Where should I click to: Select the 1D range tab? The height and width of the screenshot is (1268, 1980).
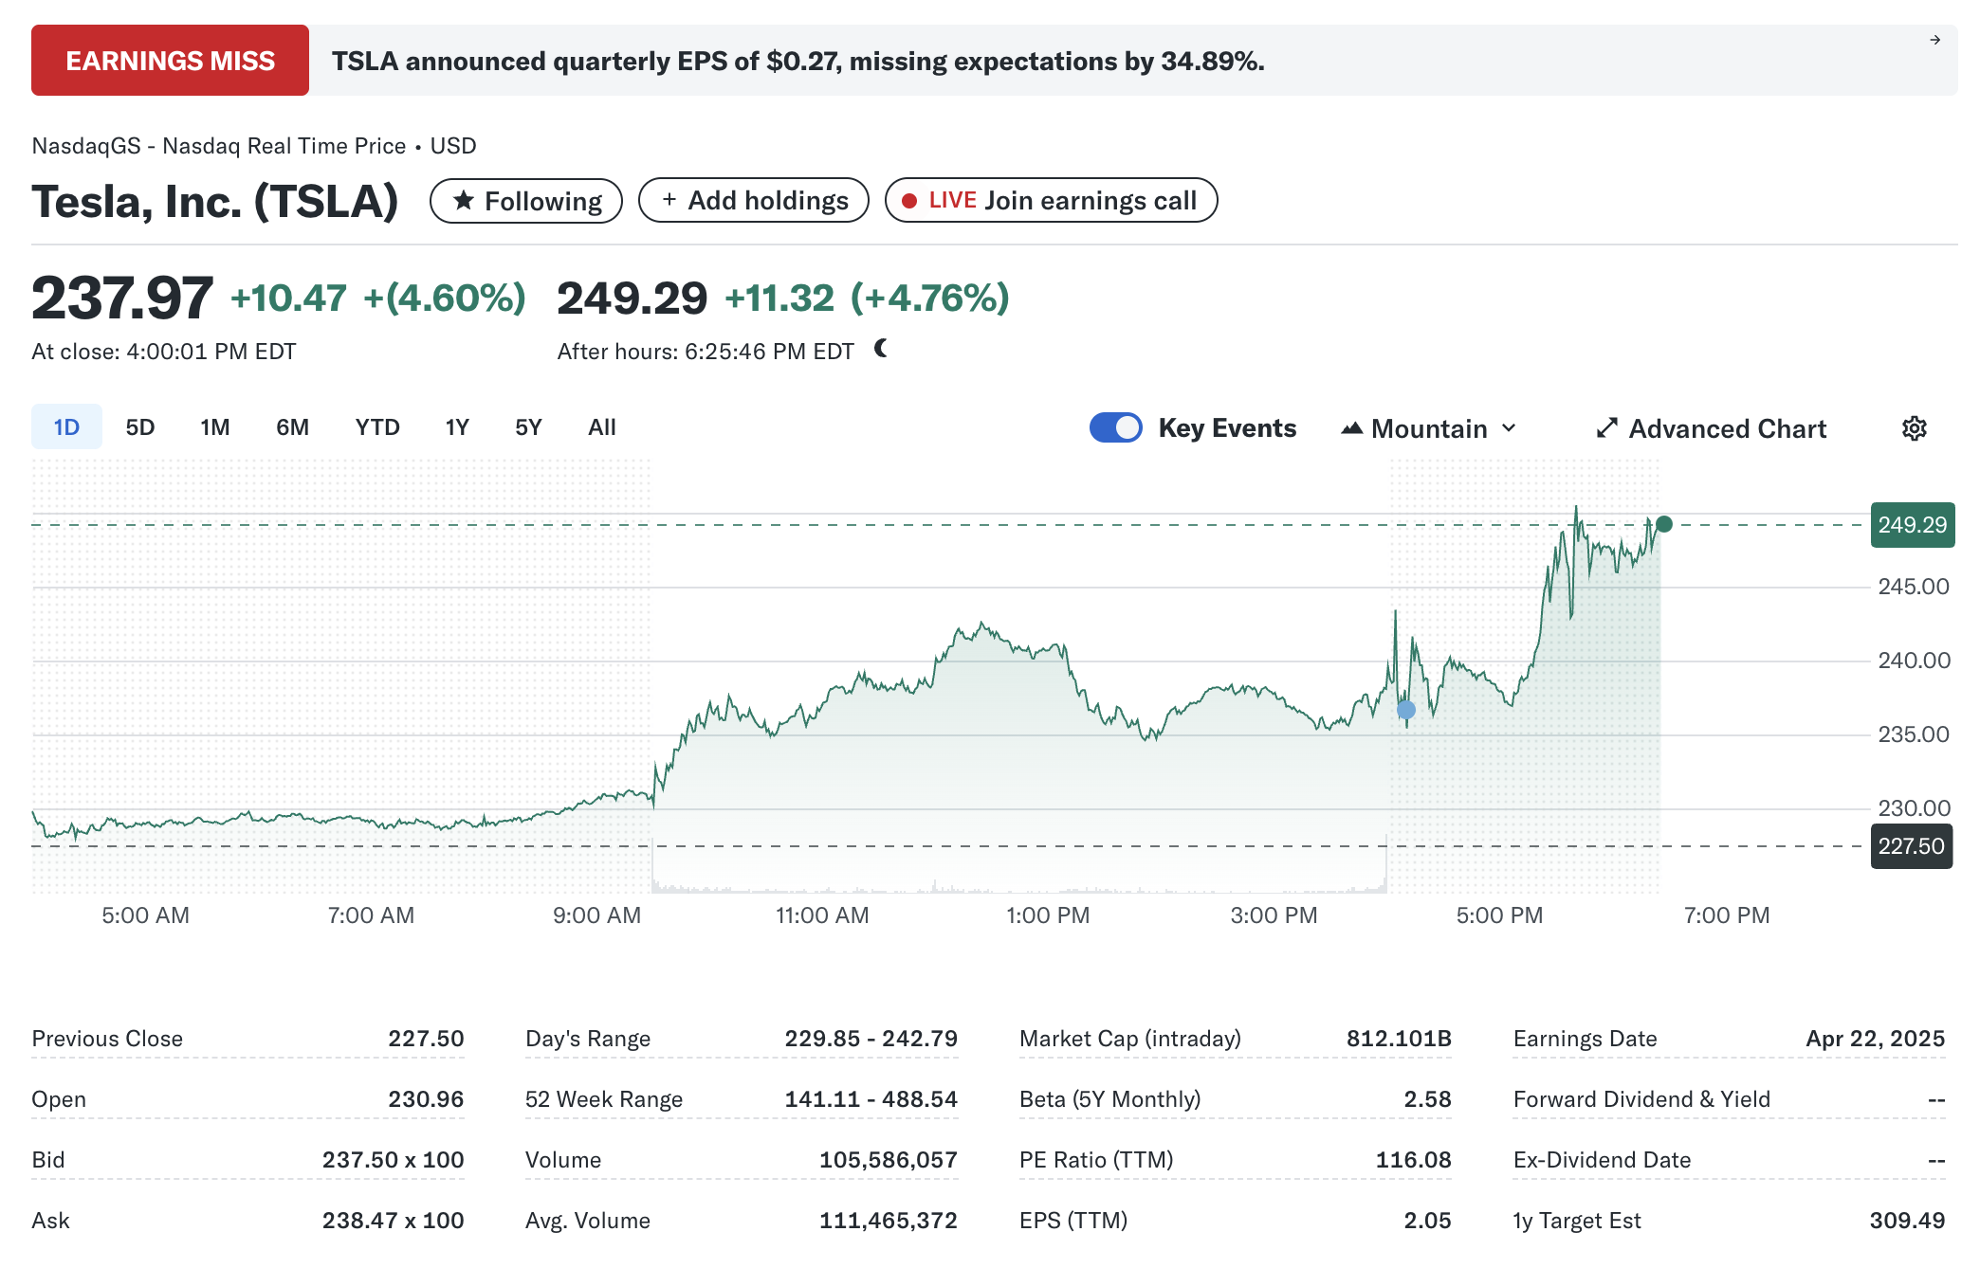(66, 427)
